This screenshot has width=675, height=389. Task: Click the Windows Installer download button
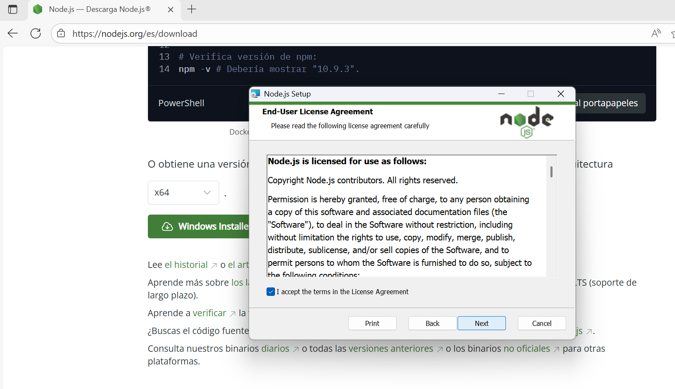(x=198, y=226)
